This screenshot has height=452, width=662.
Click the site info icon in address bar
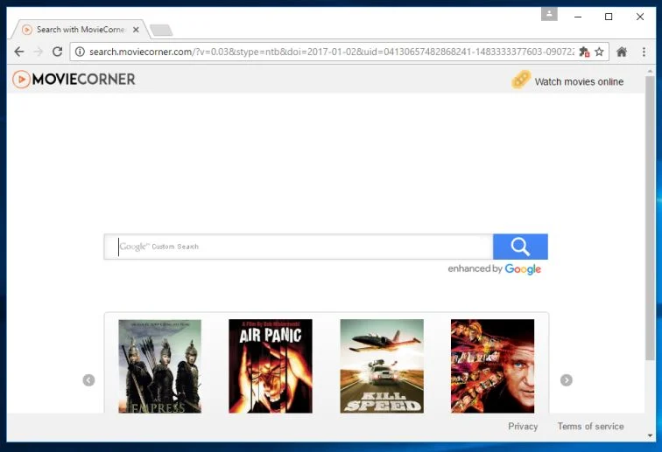pyautogui.click(x=80, y=52)
